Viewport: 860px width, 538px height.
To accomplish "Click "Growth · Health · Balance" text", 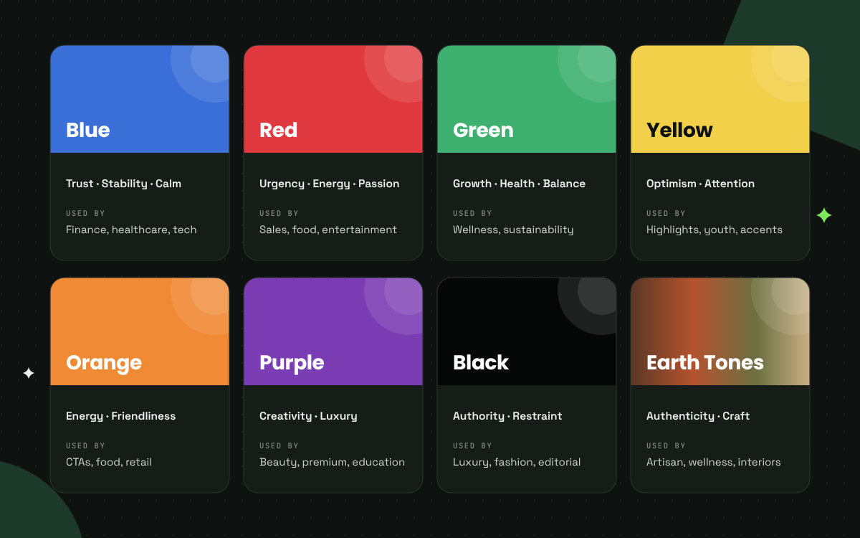I will click(x=519, y=184).
